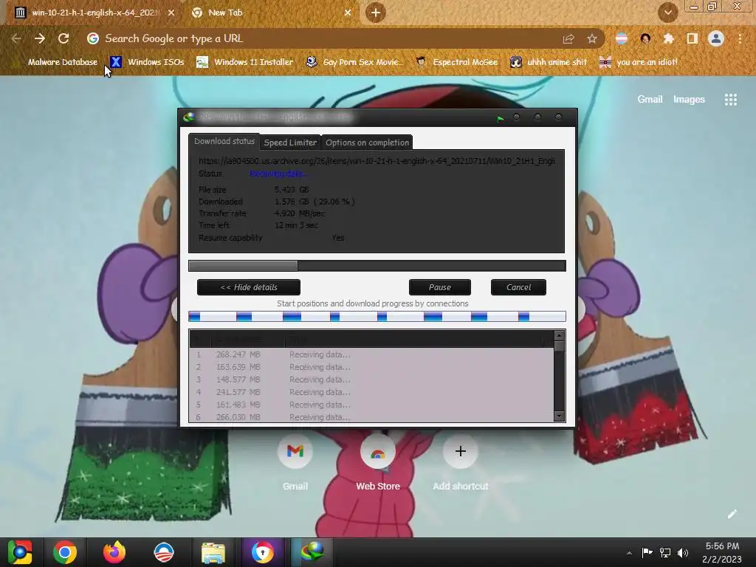Viewport: 756px width, 567px height.
Task: Click the overall download progress bar
Action: point(377,266)
